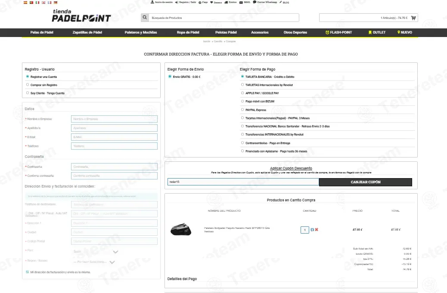The image size is (447, 293).
Task: Choose Contrareembolso - Pago en Entrega
Action: pyautogui.click(x=242, y=143)
